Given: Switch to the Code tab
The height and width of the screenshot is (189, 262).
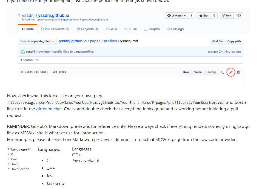Looking at the screenshot, I should (x=28, y=29).
